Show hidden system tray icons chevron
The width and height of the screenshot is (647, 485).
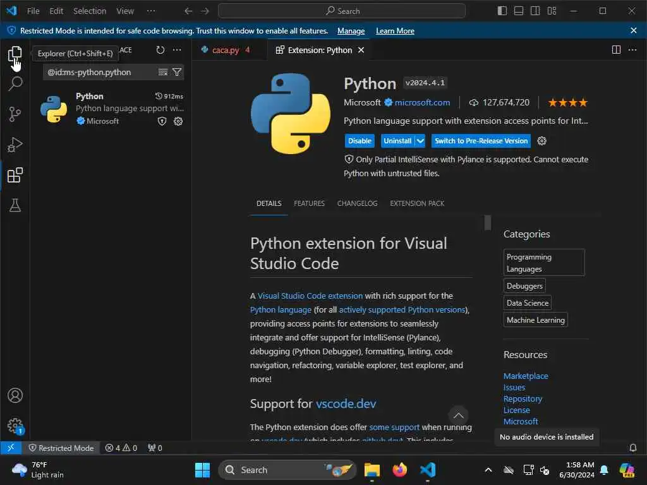coord(488,470)
